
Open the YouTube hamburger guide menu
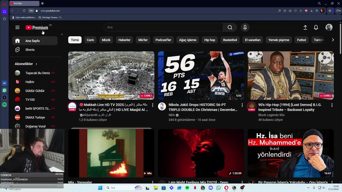pos(17,27)
